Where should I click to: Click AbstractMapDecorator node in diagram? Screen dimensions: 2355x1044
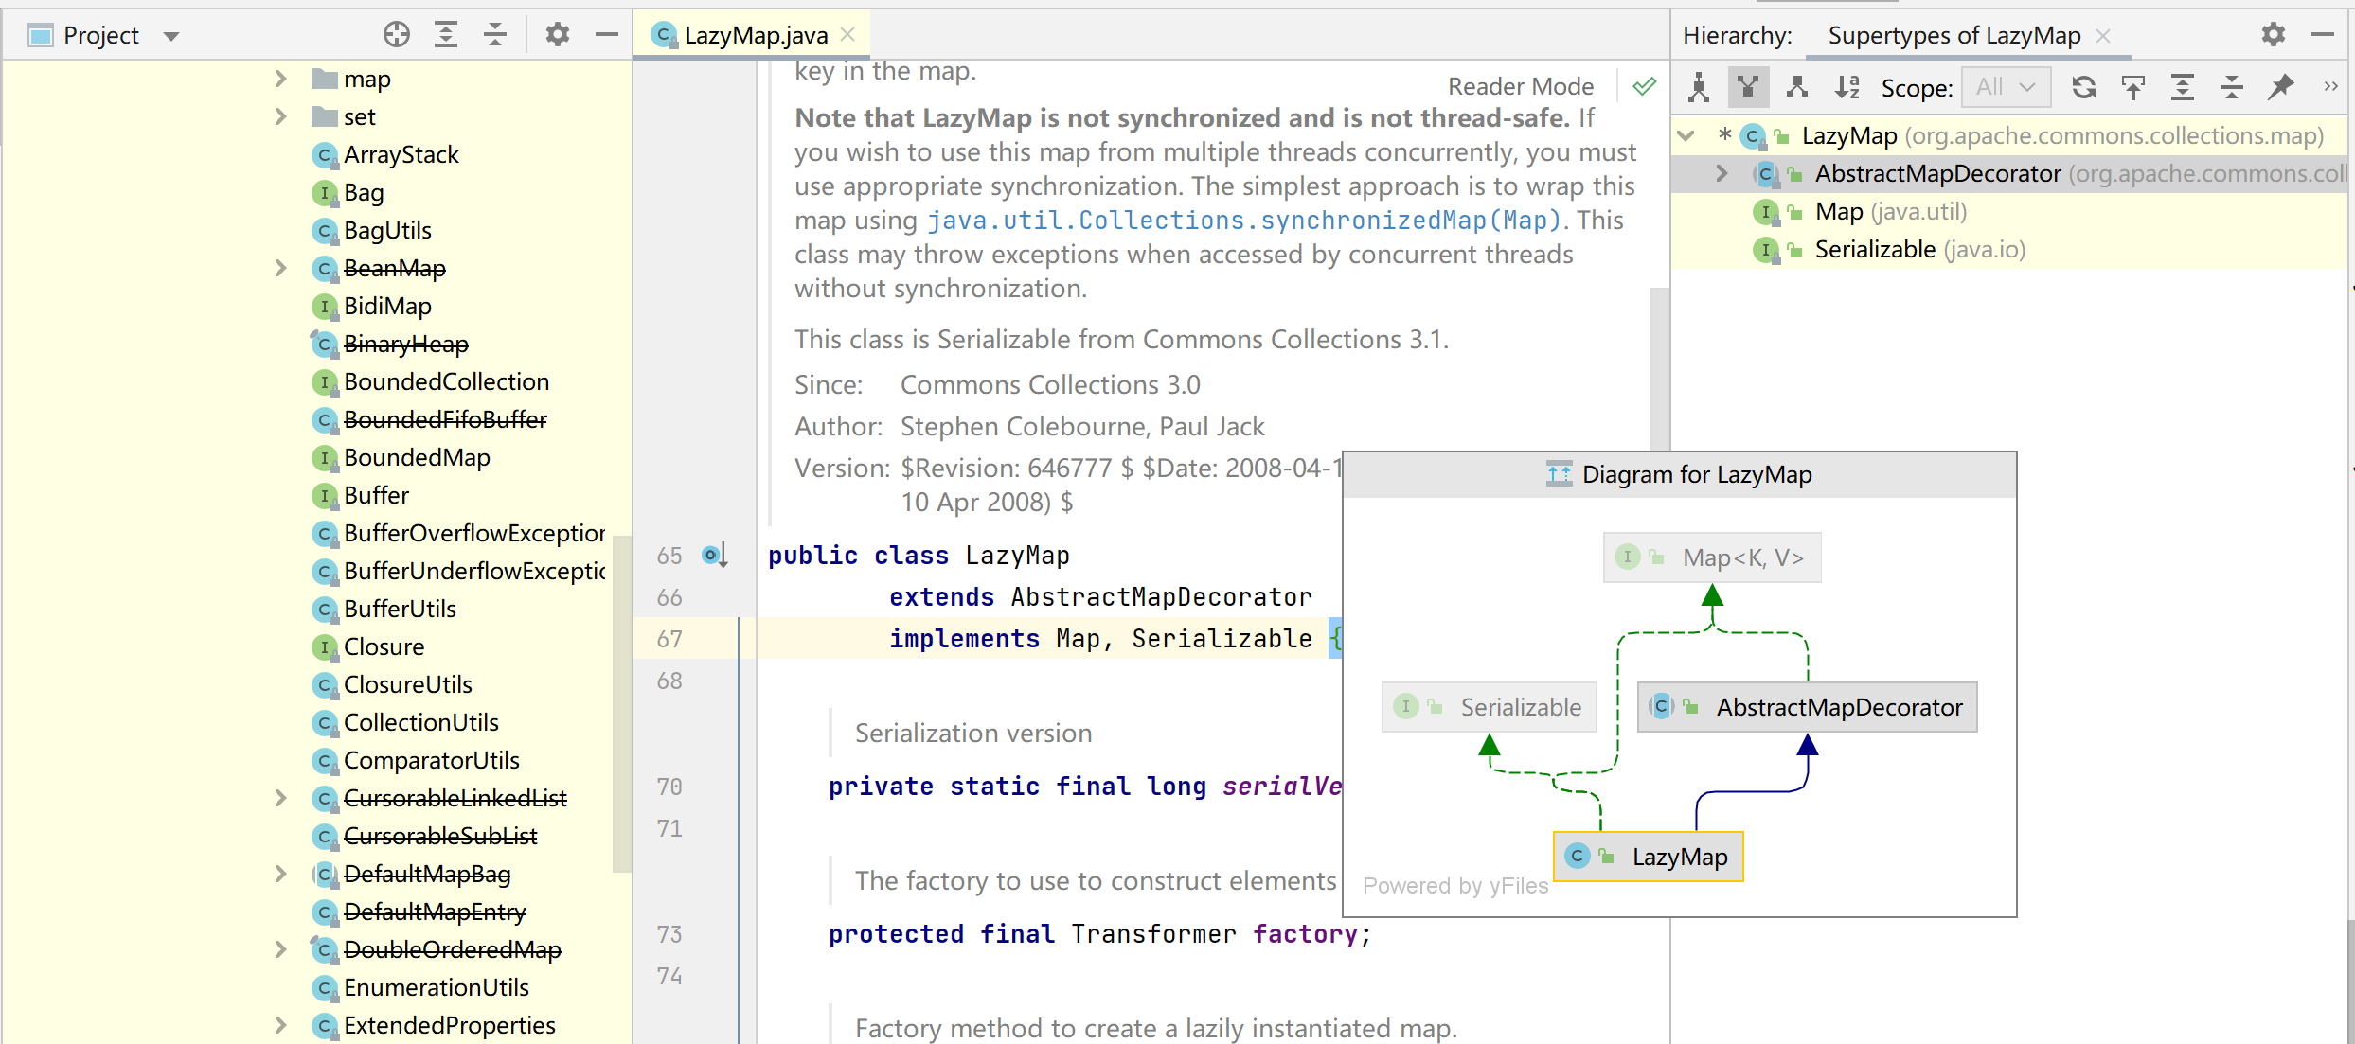pyautogui.click(x=1808, y=707)
